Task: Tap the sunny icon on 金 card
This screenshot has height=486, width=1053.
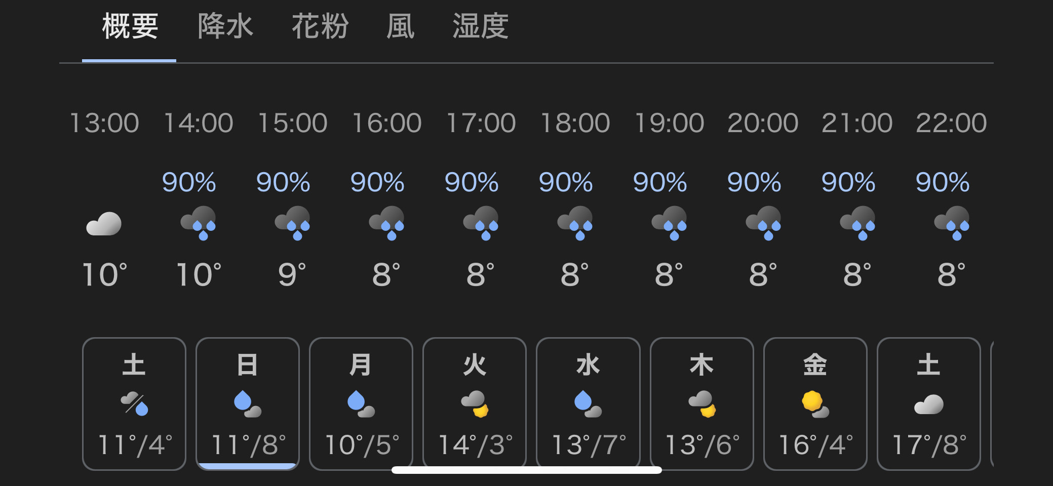Action: (815, 403)
